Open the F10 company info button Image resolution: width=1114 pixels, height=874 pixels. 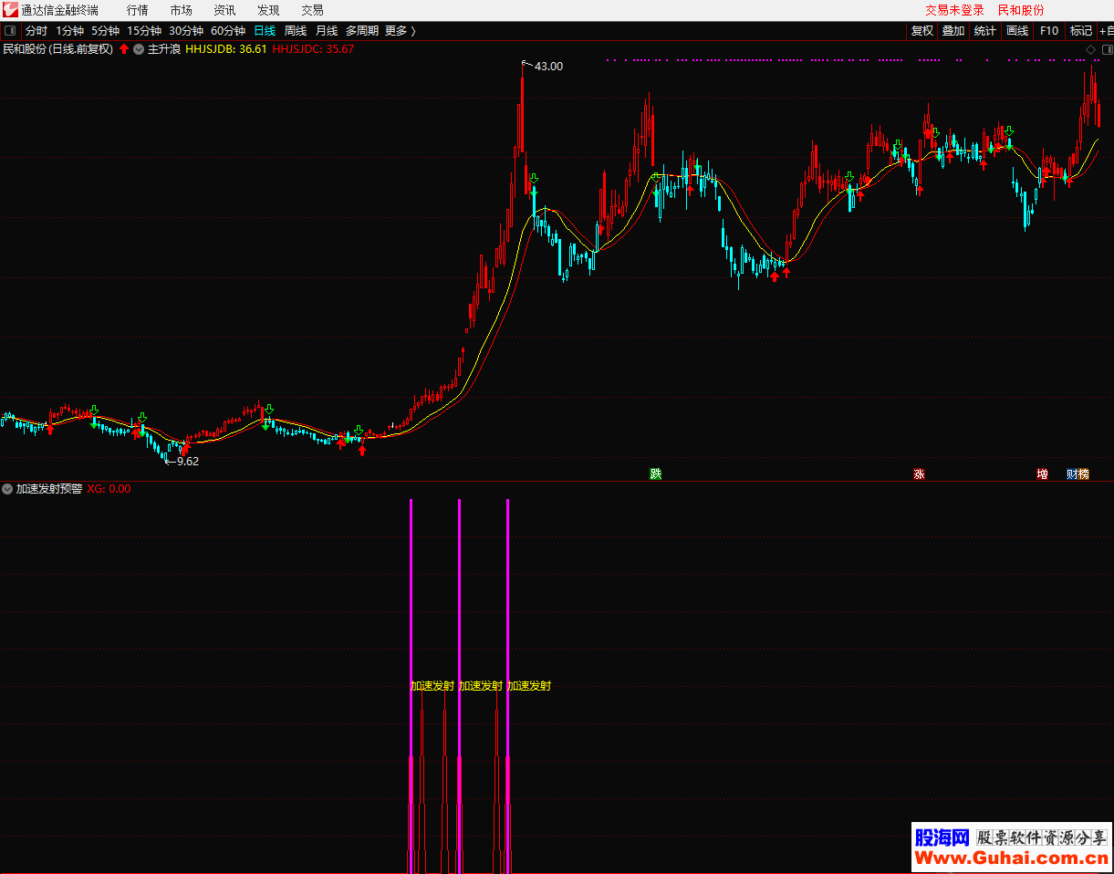click(x=1049, y=31)
